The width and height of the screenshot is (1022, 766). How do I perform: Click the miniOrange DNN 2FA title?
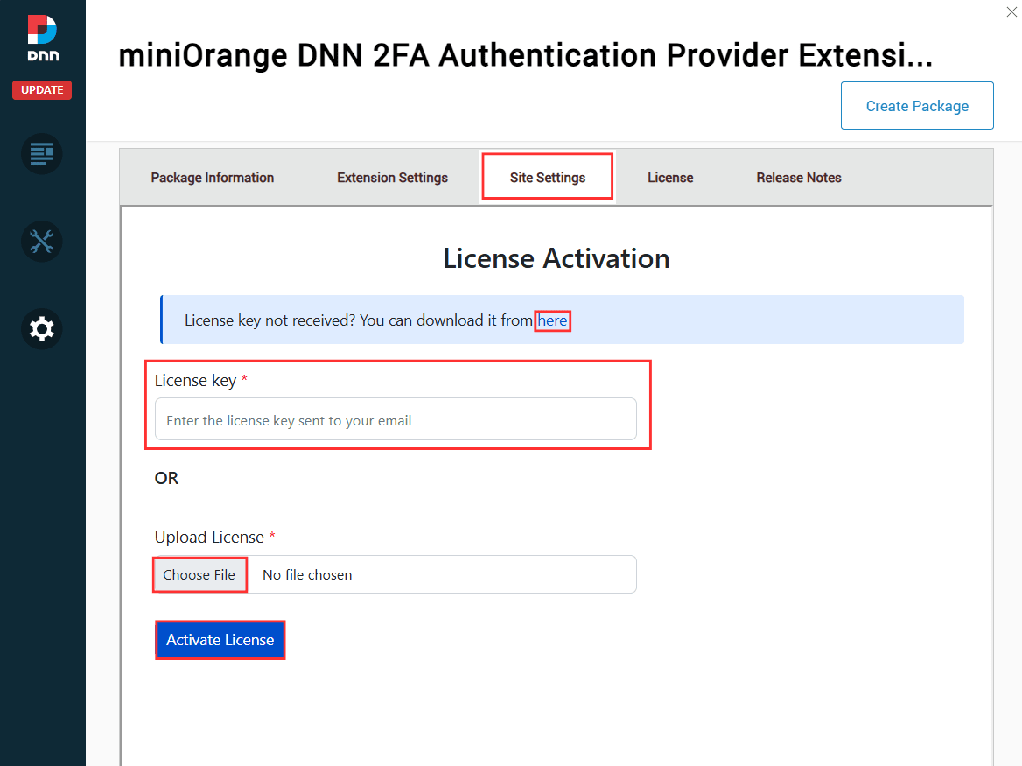pyautogui.click(x=525, y=55)
